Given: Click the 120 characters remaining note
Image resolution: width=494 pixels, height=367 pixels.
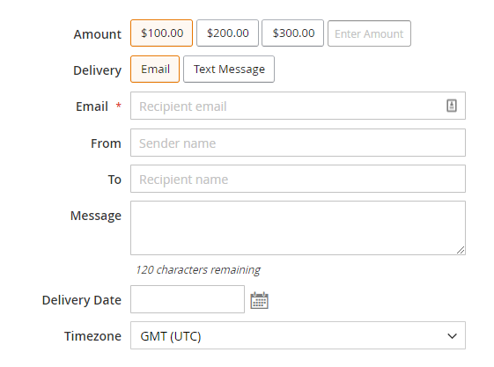Looking at the screenshot, I should [x=198, y=269].
